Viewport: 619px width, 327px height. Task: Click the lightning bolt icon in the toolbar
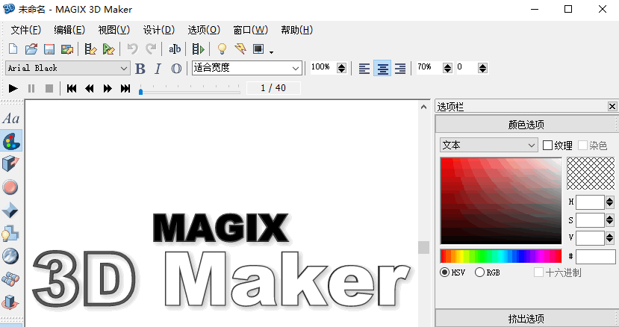pos(240,49)
